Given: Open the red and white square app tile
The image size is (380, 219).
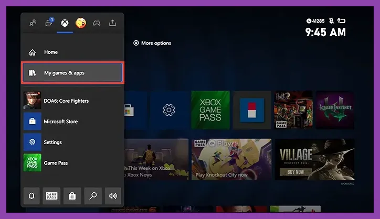Looking at the screenshot, I should (x=252, y=110).
